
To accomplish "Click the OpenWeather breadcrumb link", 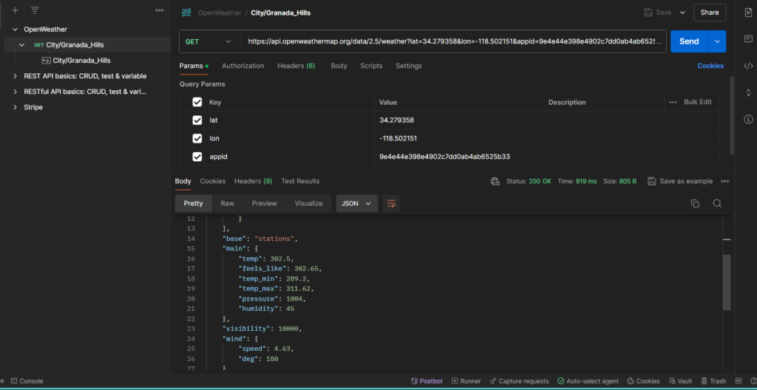I will coord(219,13).
